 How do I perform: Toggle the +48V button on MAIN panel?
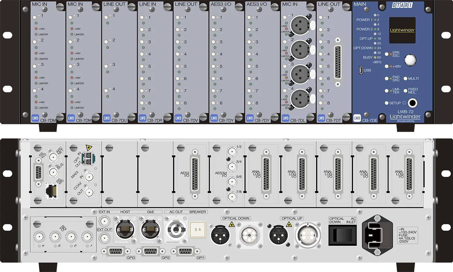(386, 66)
